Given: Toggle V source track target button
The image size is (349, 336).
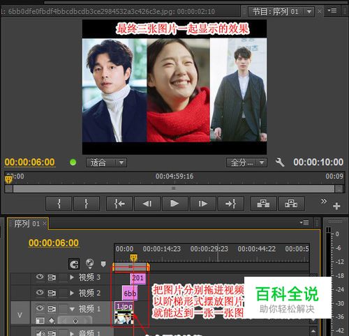Looking at the screenshot, I should (x=20, y=313).
